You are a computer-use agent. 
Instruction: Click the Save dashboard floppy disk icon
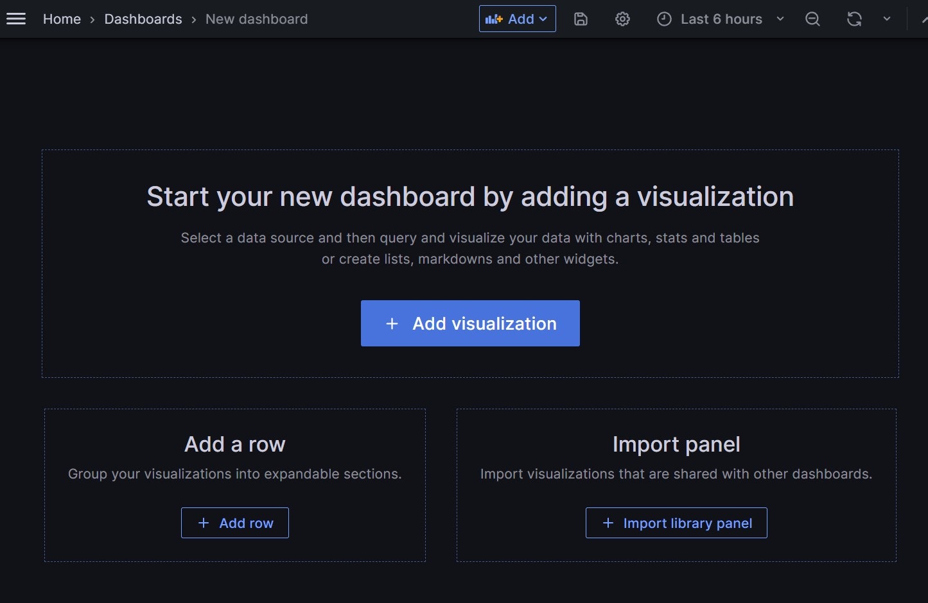coord(581,19)
